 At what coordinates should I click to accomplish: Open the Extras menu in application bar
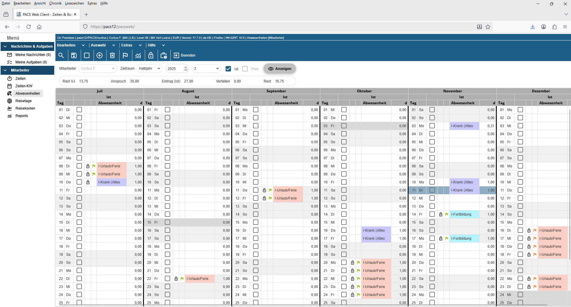pyautogui.click(x=131, y=45)
